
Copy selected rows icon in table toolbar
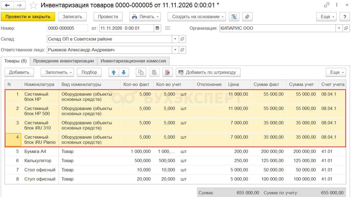point(141,72)
